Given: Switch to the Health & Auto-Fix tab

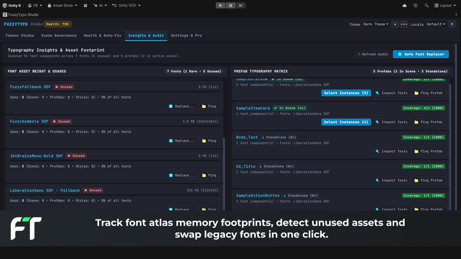Looking at the screenshot, I should click(102, 35).
